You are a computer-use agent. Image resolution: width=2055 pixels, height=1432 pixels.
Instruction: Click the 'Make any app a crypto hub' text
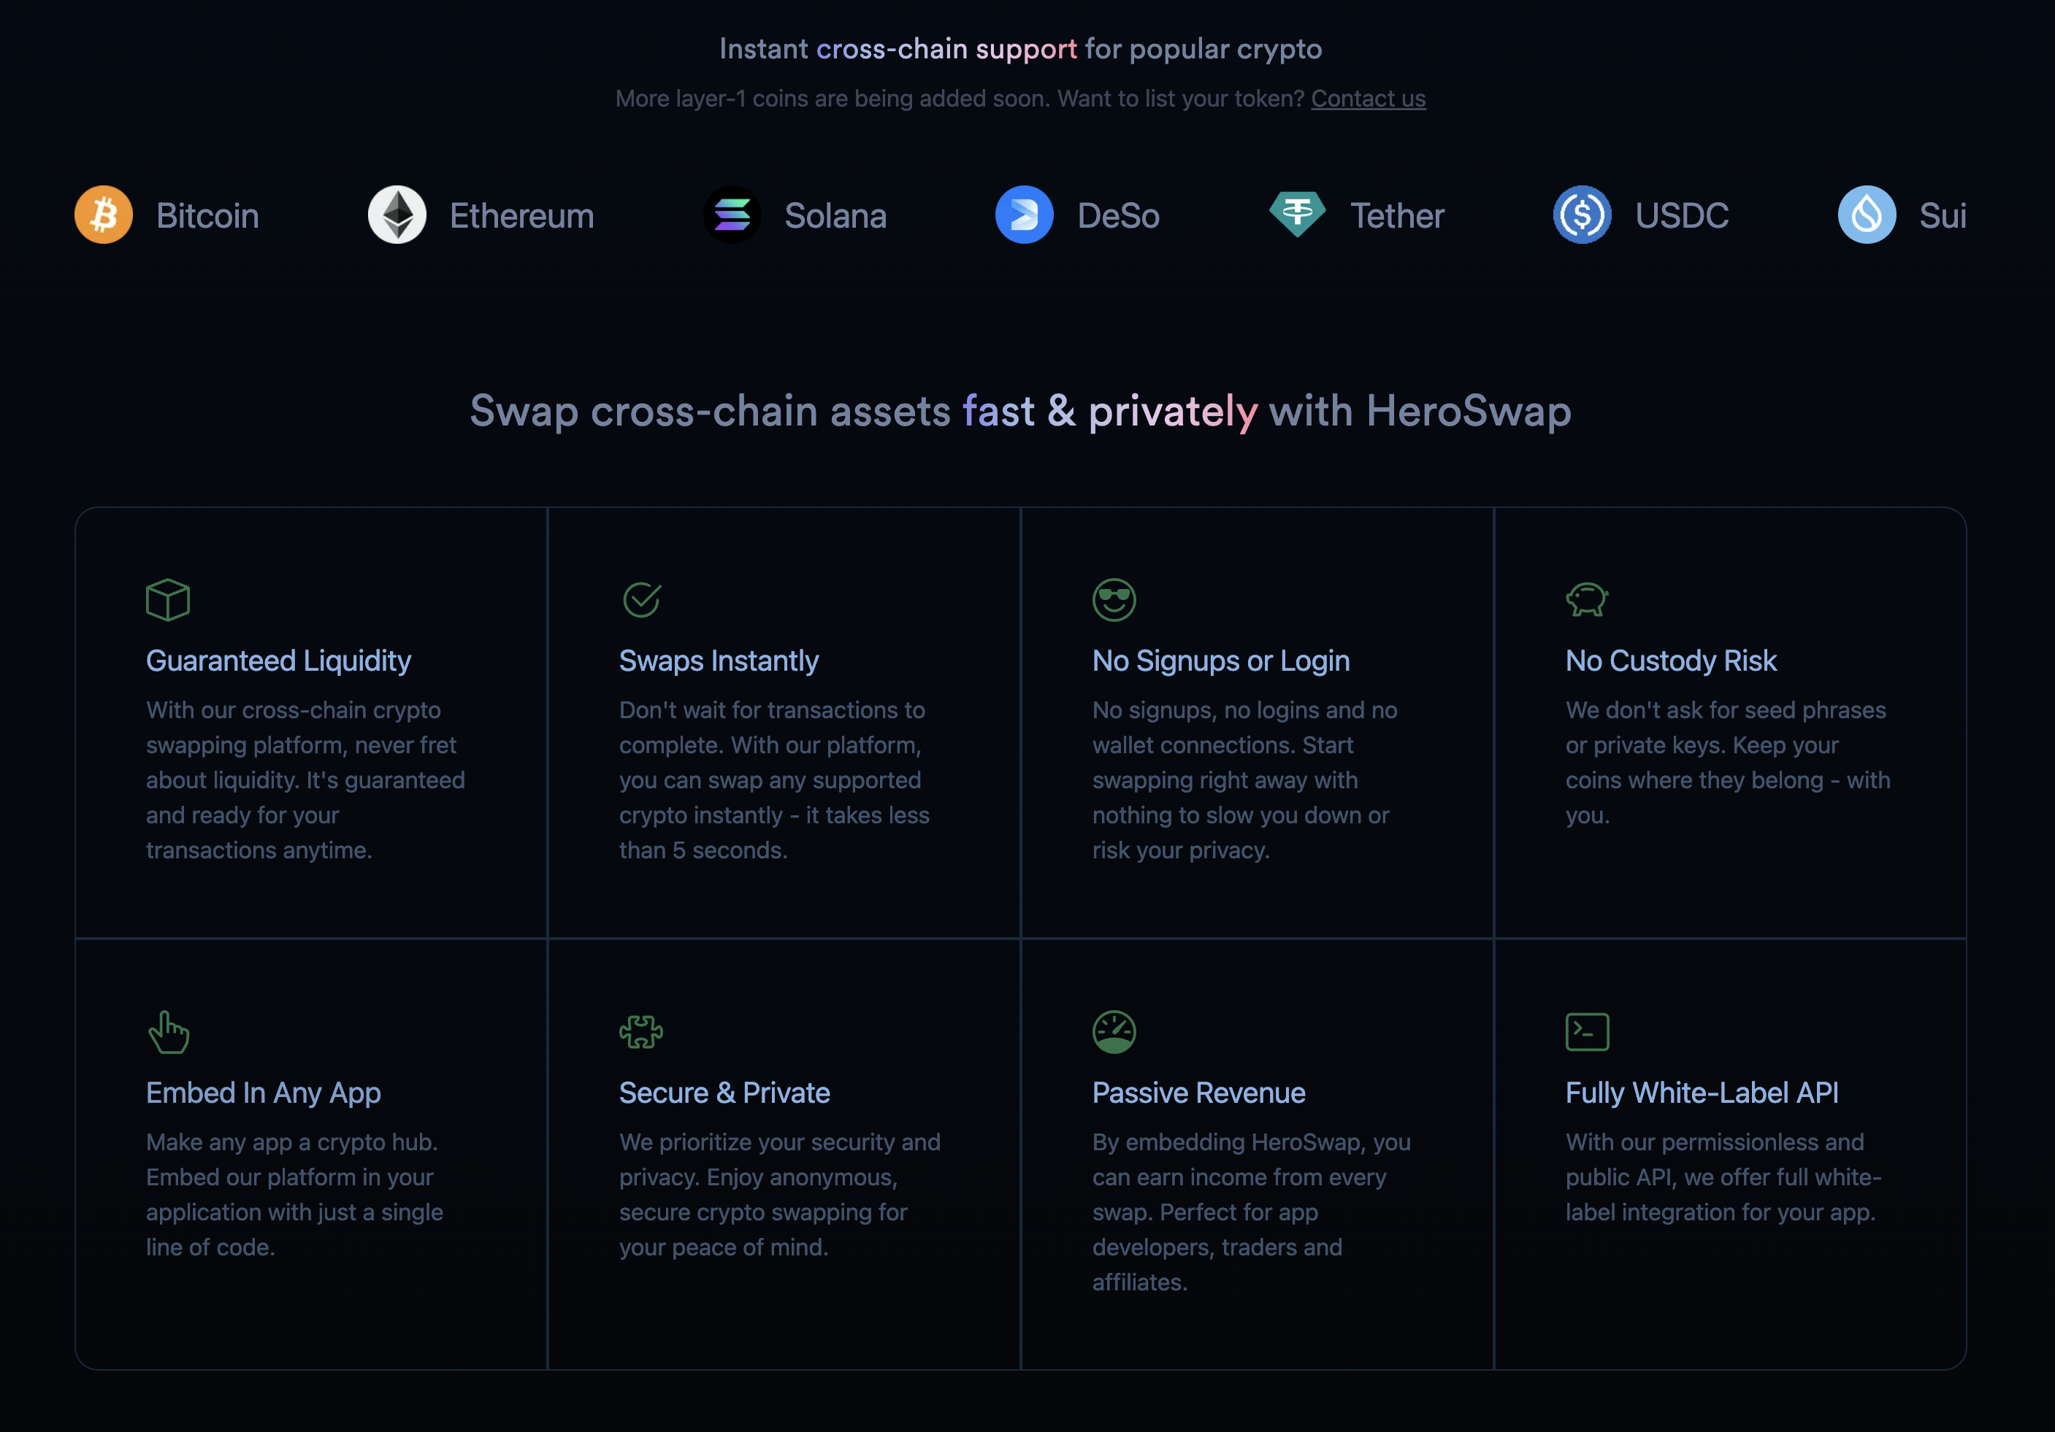point(294,1194)
